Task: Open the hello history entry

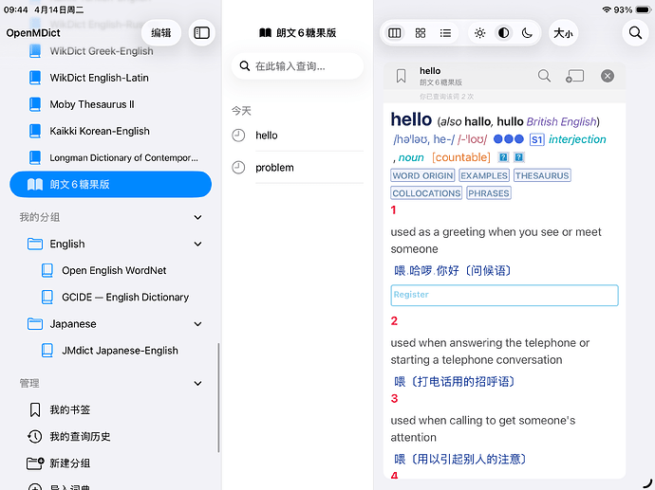Action: (x=297, y=136)
